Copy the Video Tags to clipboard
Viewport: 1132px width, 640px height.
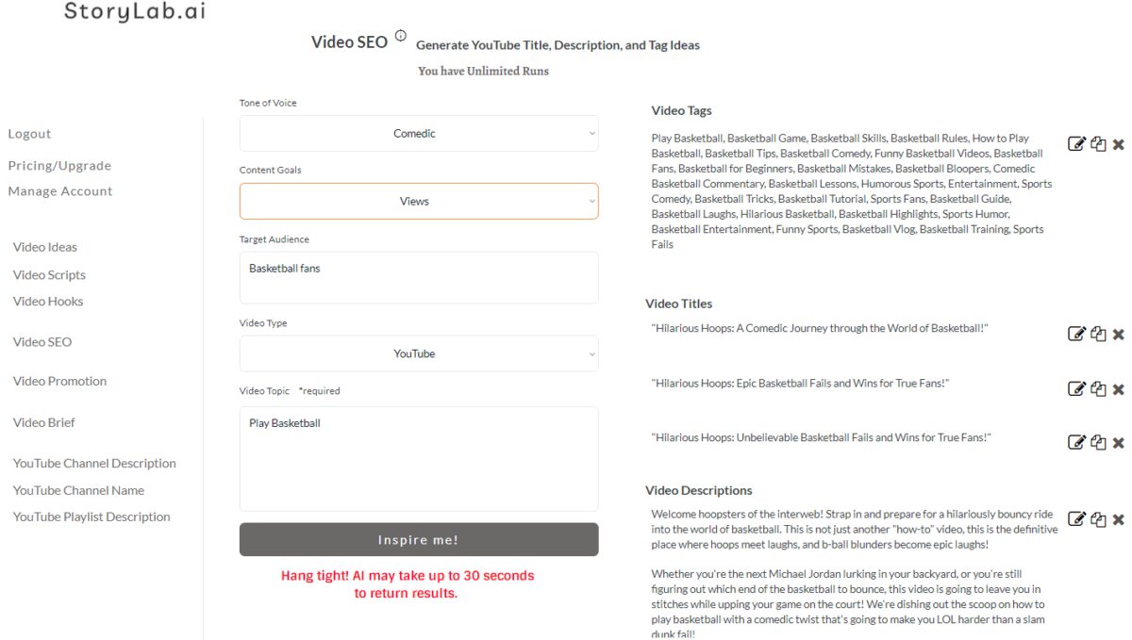pyautogui.click(x=1098, y=142)
